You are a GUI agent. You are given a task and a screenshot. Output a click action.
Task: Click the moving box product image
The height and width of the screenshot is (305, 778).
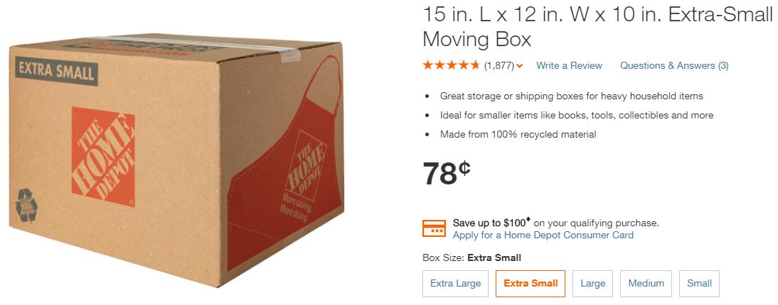click(x=178, y=163)
